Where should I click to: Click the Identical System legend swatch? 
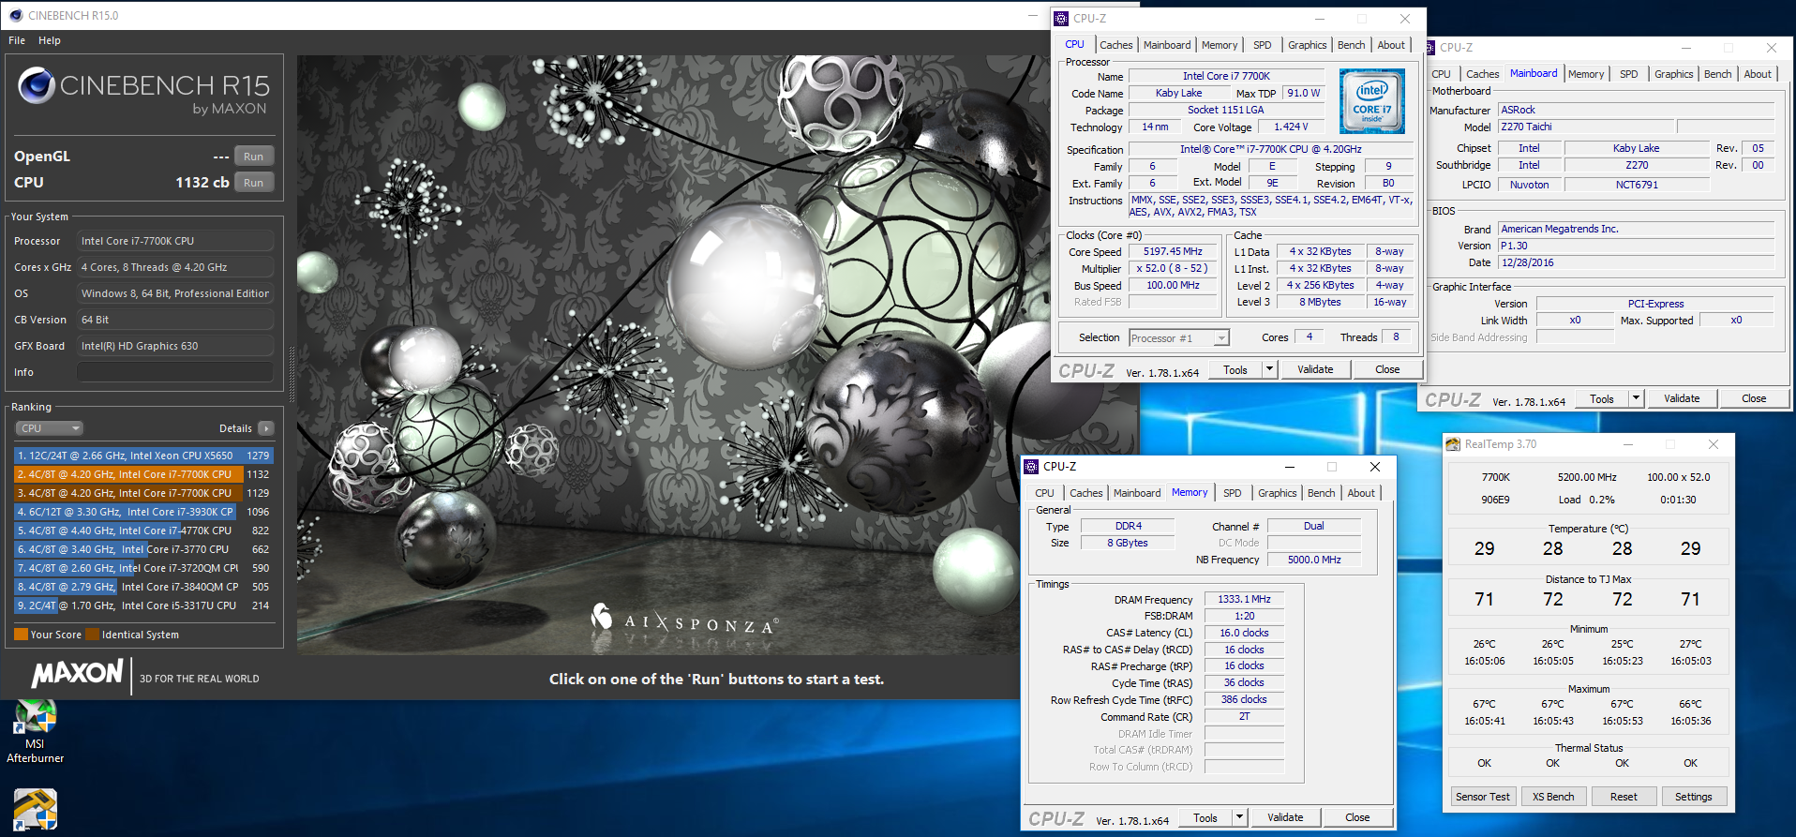[92, 635]
